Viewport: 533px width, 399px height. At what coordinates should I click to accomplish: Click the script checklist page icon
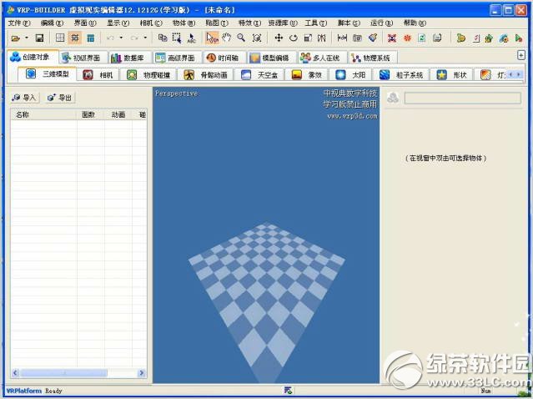click(x=476, y=38)
